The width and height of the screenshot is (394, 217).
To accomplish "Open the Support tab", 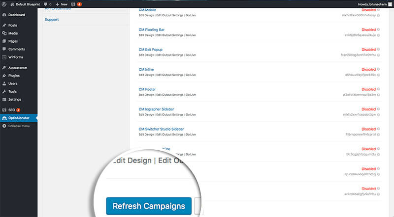I will 52,20.
